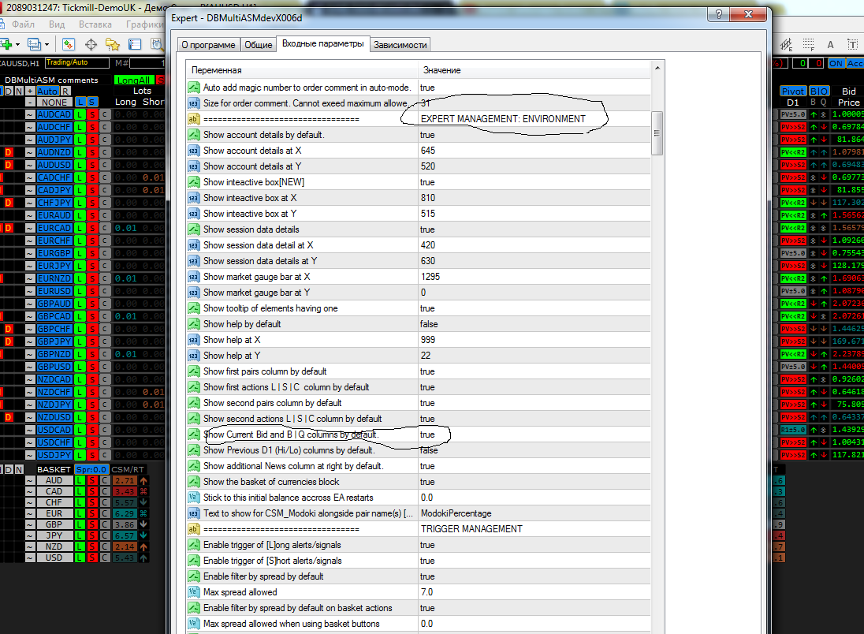Click the 'Trading/Auto' yellow text field
Viewport: 864px width, 634px height.
point(76,63)
